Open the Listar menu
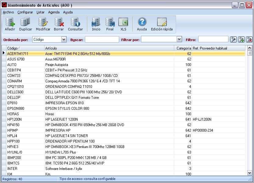 (40, 12)
